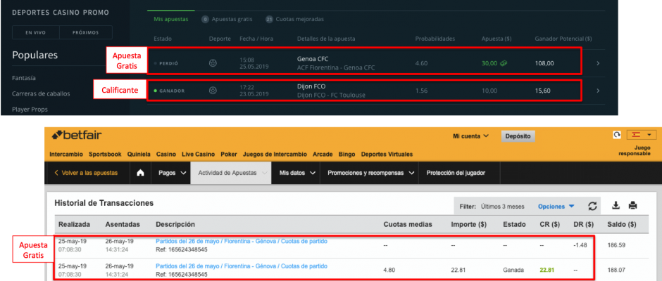This screenshot has height=281, width=662.
Task: Click the PERDIÓ status label
Action: pyautogui.click(x=168, y=63)
